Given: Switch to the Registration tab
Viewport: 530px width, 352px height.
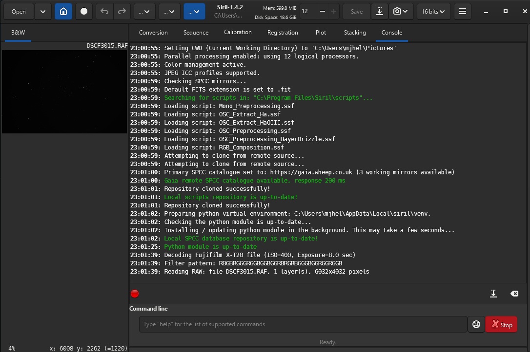Looking at the screenshot, I should tap(283, 33).
